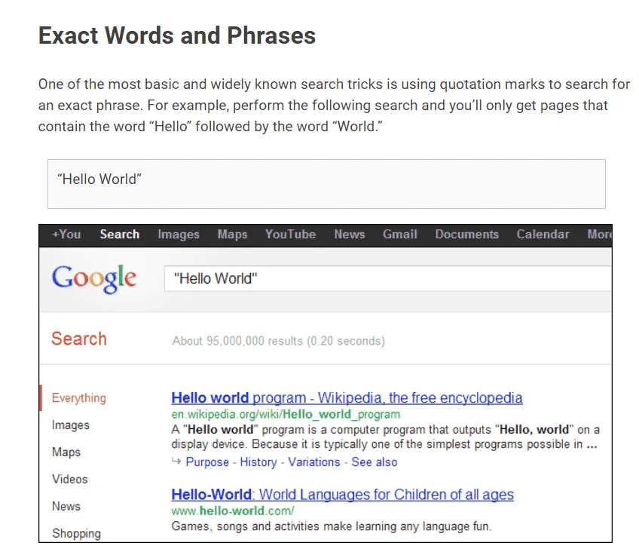Image resolution: width=639 pixels, height=552 pixels.
Task: Select the Images filter in sidebar
Action: click(71, 425)
